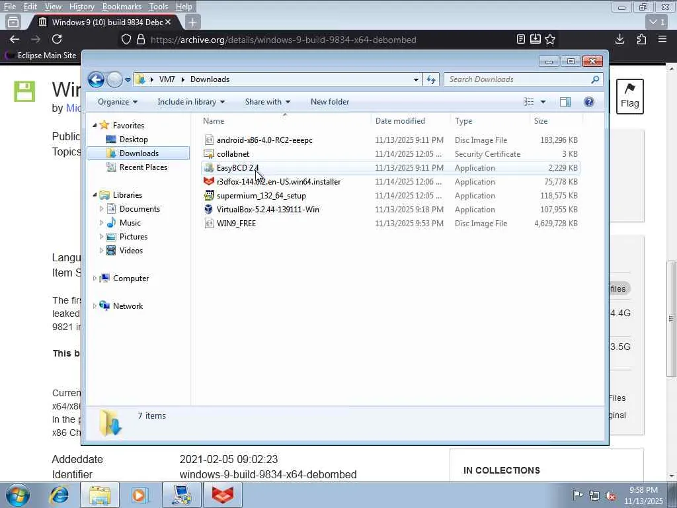Toggle reader view icon in the URL bar

click(521, 39)
